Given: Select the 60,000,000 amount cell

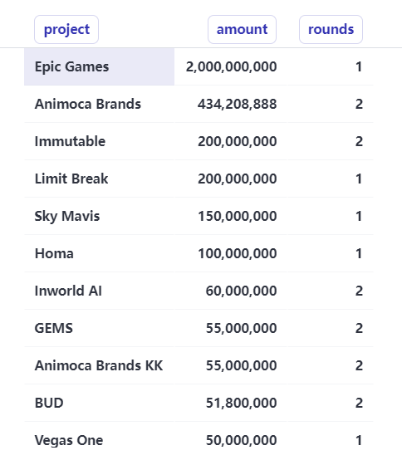Looking at the screenshot, I should point(231,291).
